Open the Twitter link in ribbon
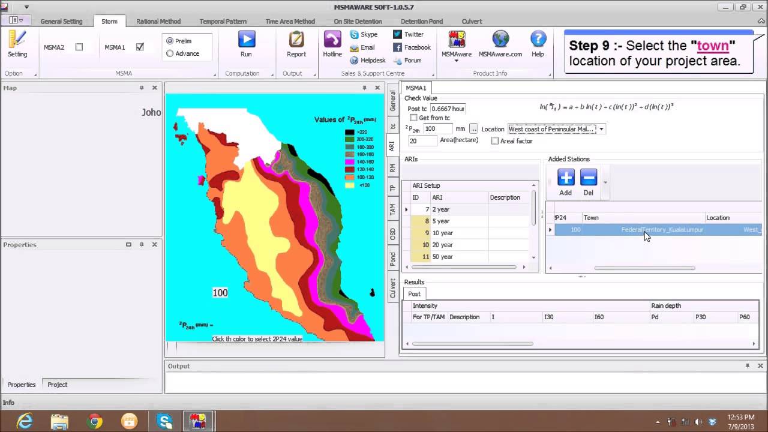Screen dimensions: 768x432 pyautogui.click(x=397, y=35)
